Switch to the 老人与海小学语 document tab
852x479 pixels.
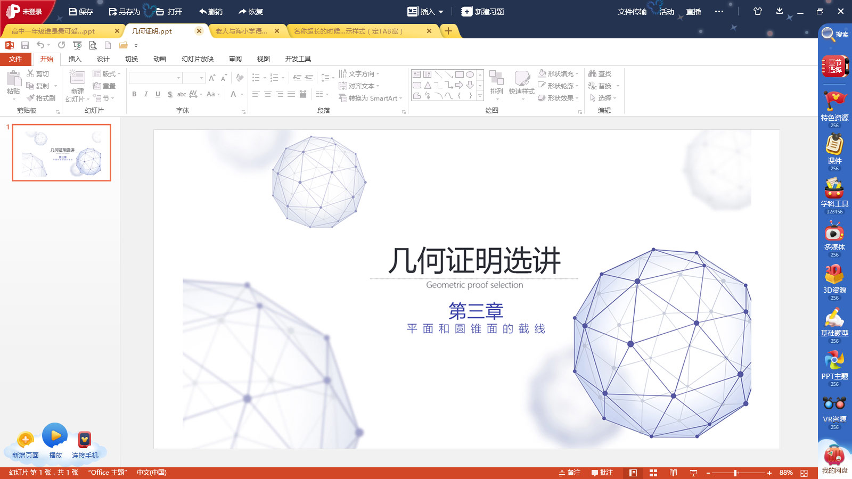pos(241,31)
